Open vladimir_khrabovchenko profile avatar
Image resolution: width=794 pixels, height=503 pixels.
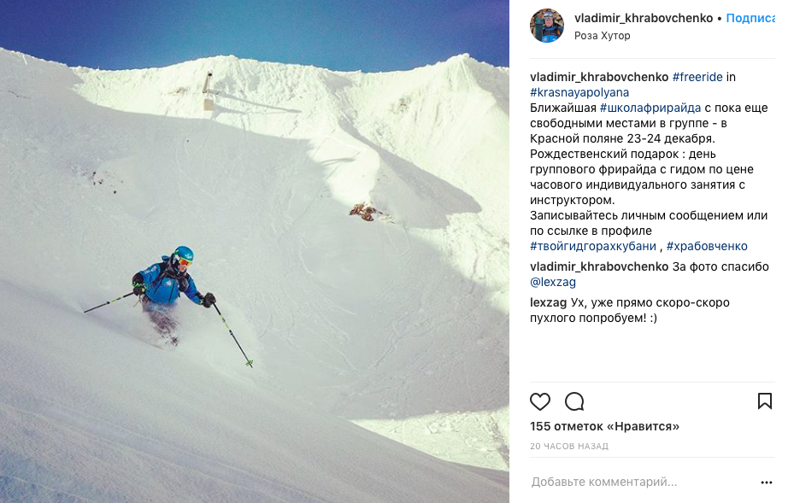[x=547, y=26]
